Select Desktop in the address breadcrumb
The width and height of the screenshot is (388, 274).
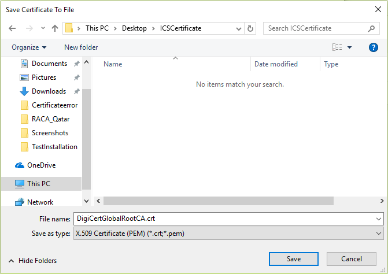click(x=134, y=28)
